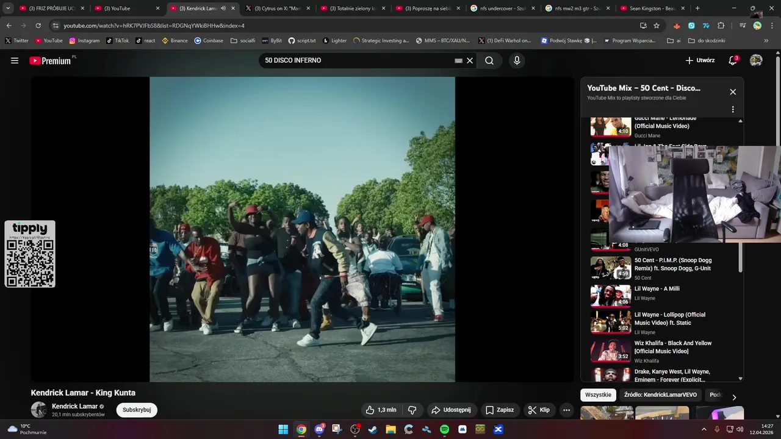
Task: Click the Udostępnij share button
Action: coord(450,410)
